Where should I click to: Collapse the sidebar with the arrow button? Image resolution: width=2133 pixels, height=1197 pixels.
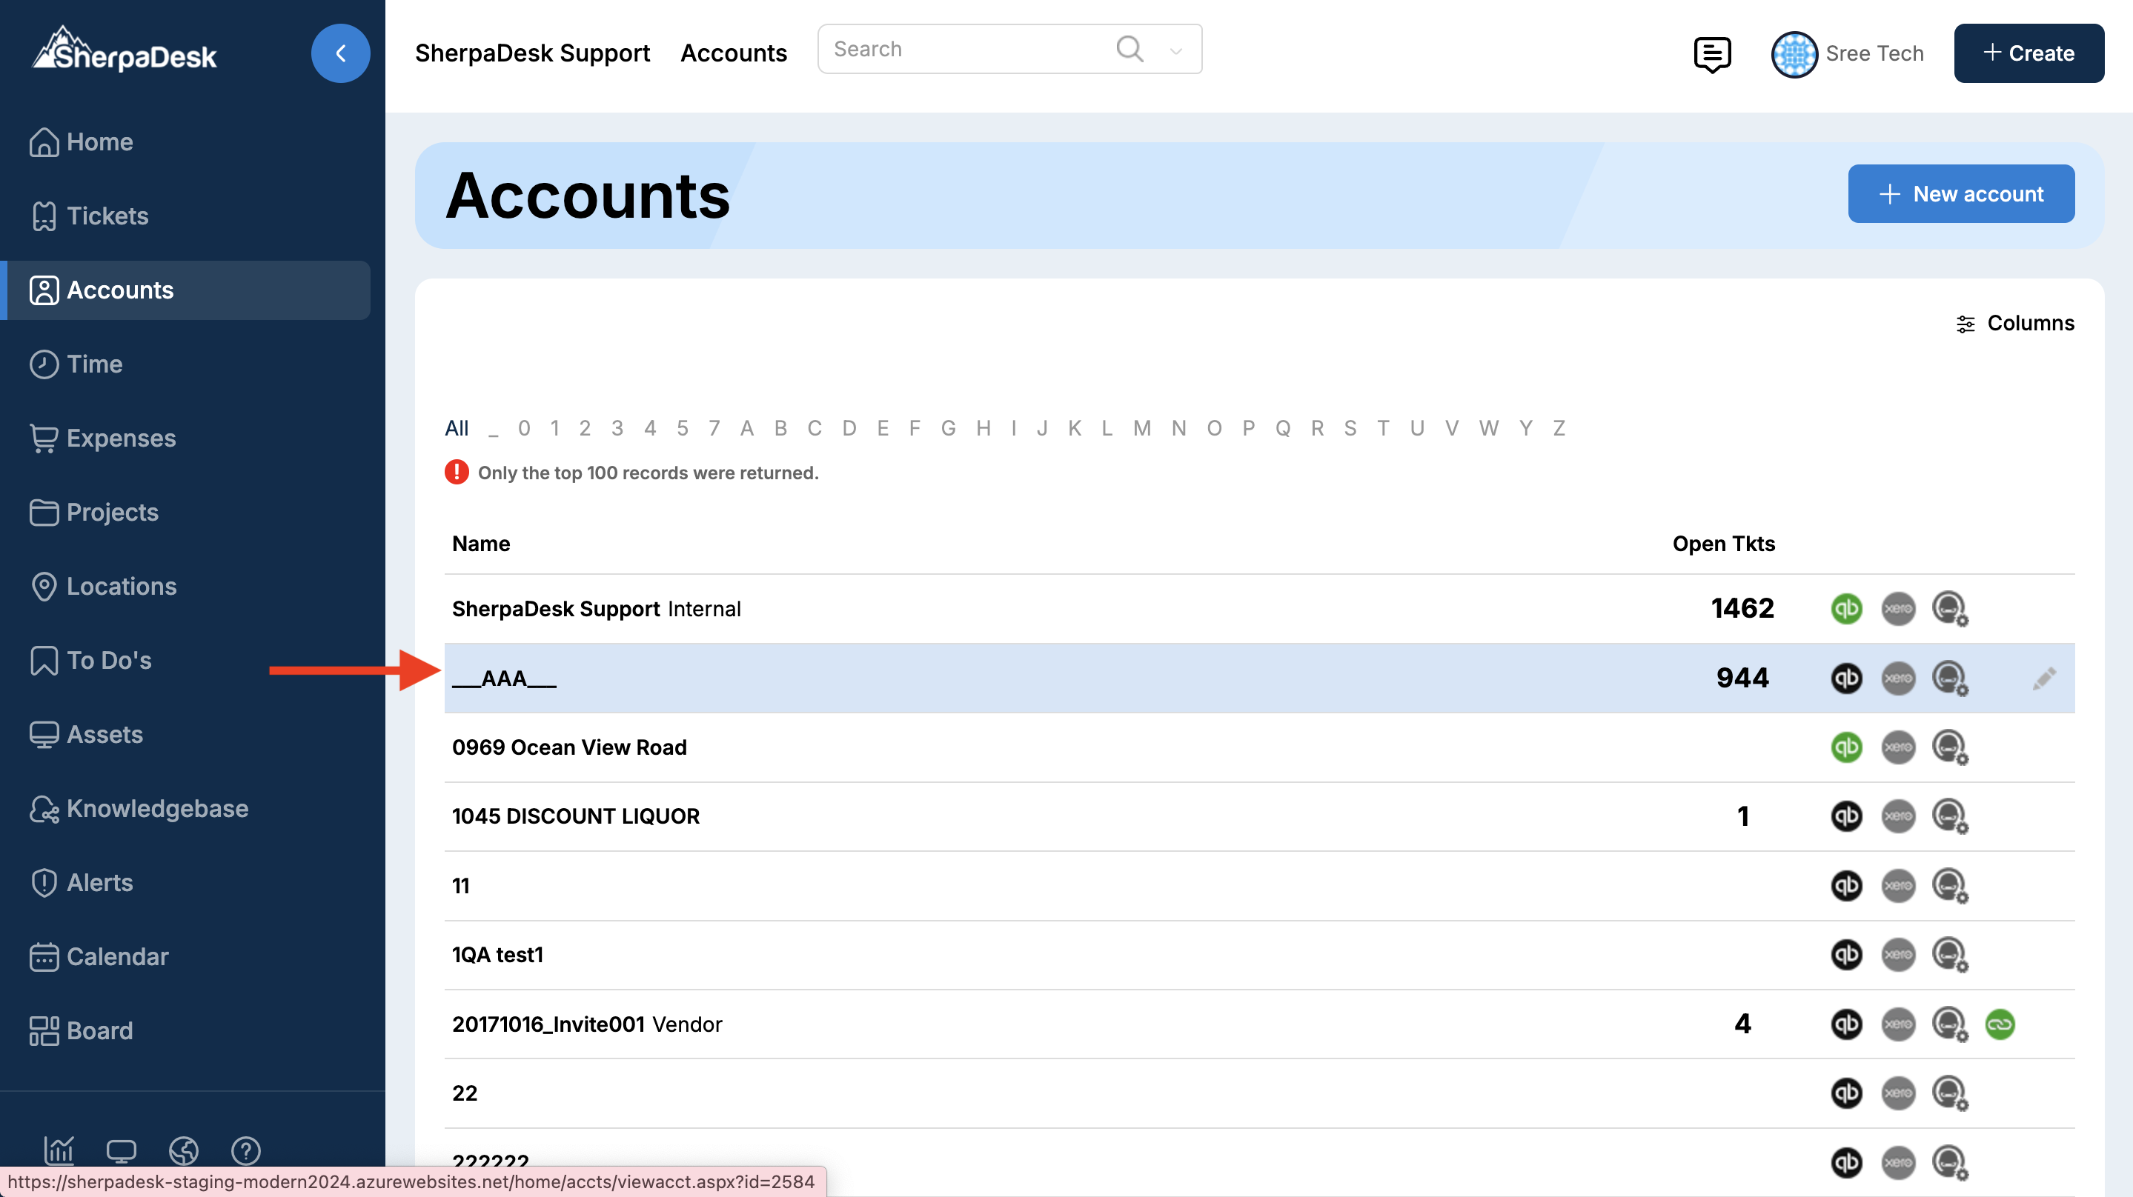point(340,53)
